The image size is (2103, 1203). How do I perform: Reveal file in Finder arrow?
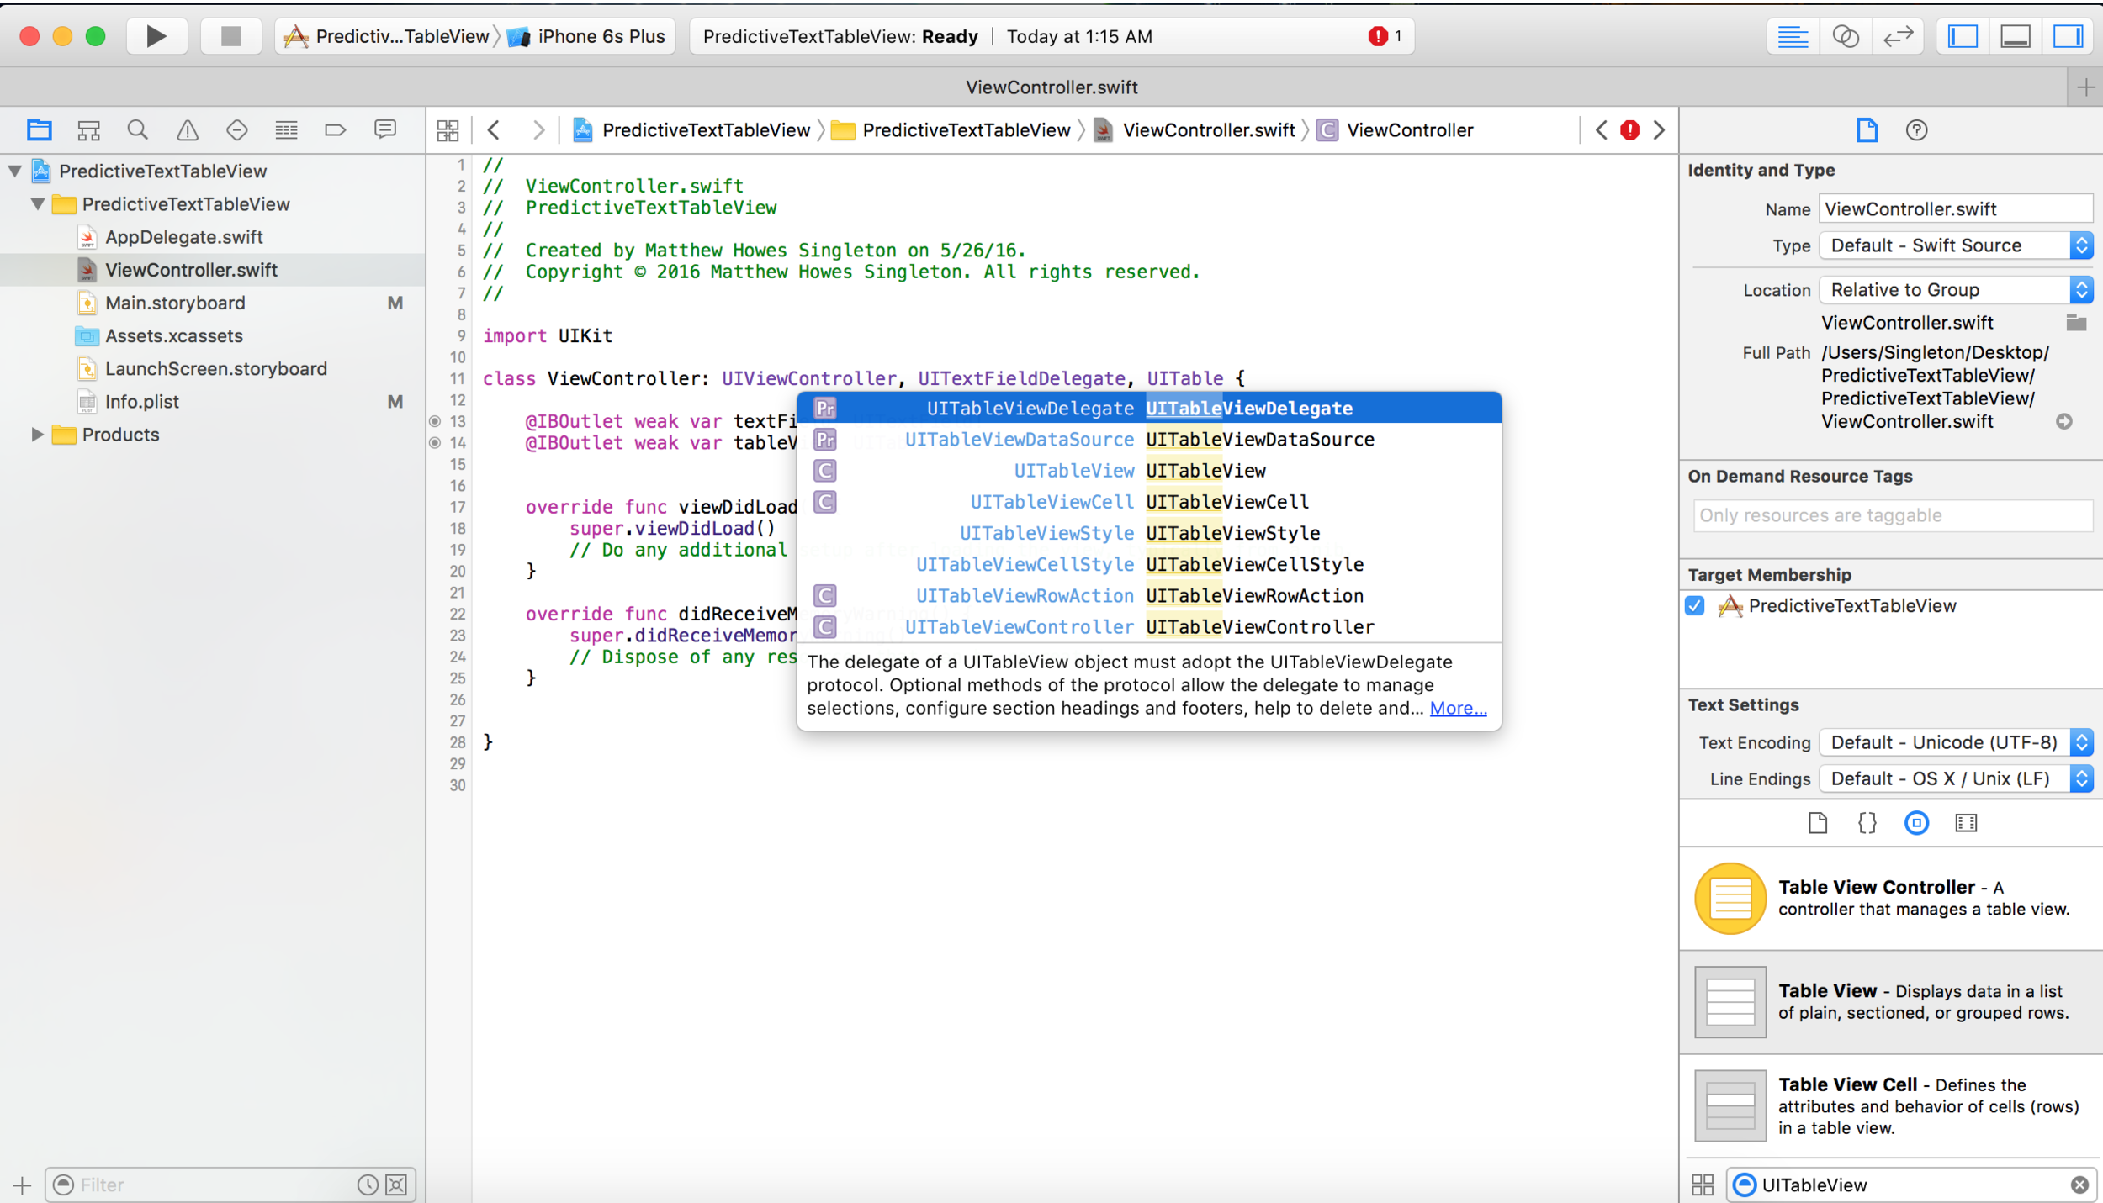click(2064, 421)
